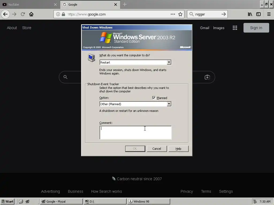Focus the Comment text box
Viewport: 274px width, 205px height.
click(136, 132)
